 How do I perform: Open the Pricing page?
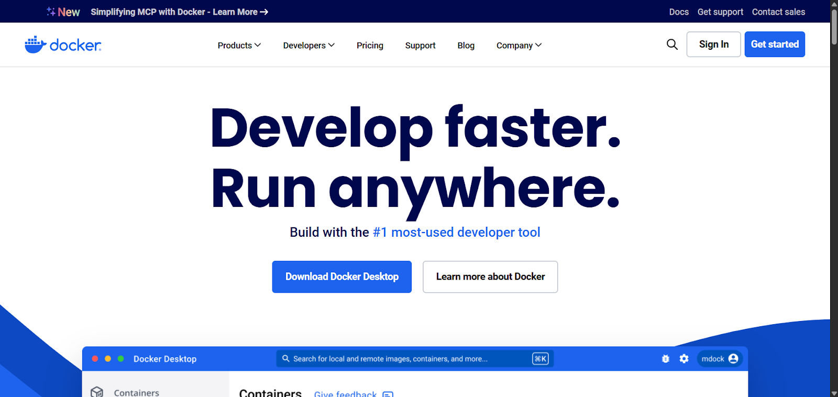(x=370, y=46)
